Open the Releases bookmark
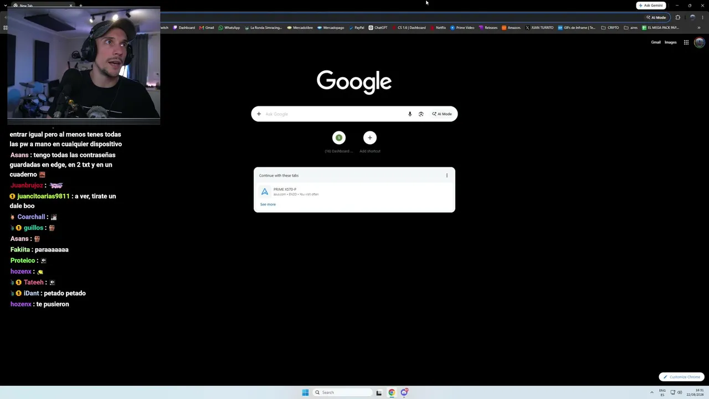The width and height of the screenshot is (709, 399). click(488, 28)
